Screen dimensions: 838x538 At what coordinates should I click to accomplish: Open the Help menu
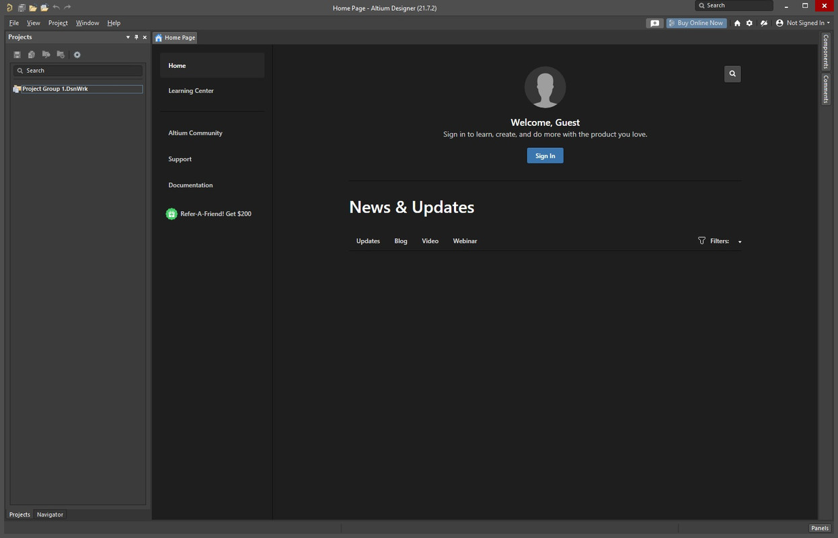[114, 23]
